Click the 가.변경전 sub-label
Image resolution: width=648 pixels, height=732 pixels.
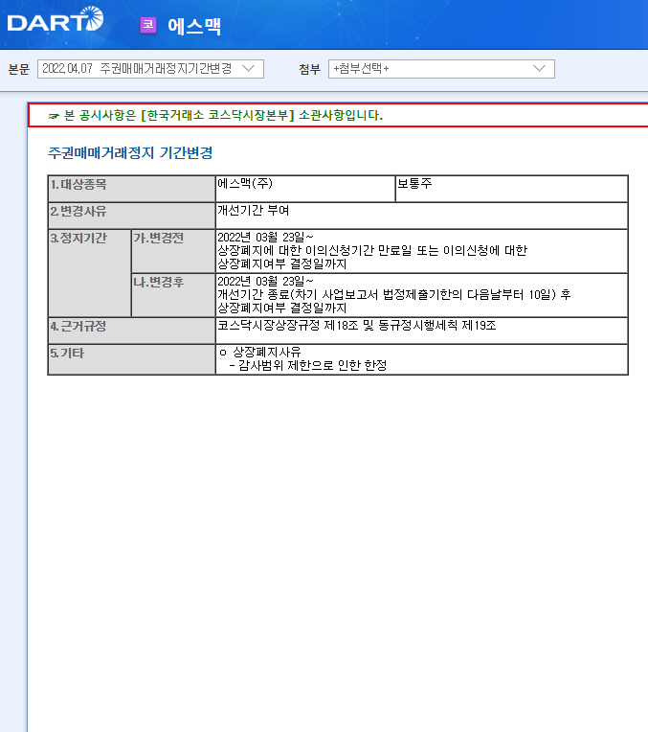[x=159, y=238]
